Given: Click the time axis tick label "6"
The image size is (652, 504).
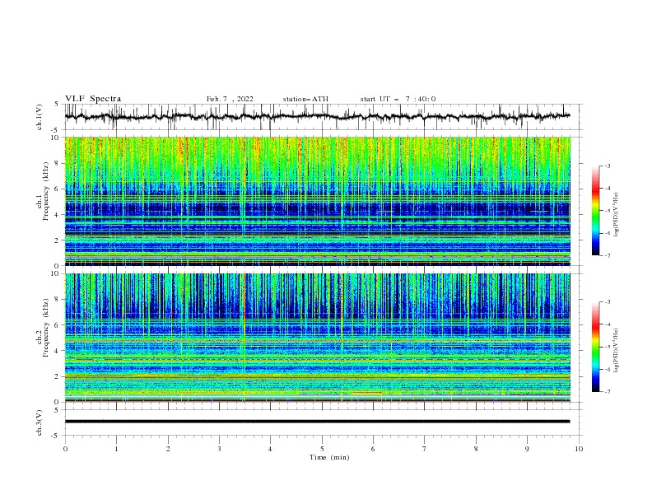Looking at the screenshot, I should click(x=373, y=449).
